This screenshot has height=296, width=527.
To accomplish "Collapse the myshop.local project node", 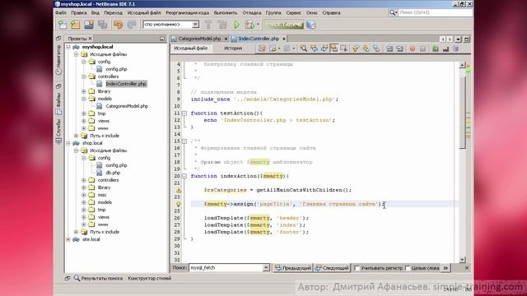I will (68, 47).
